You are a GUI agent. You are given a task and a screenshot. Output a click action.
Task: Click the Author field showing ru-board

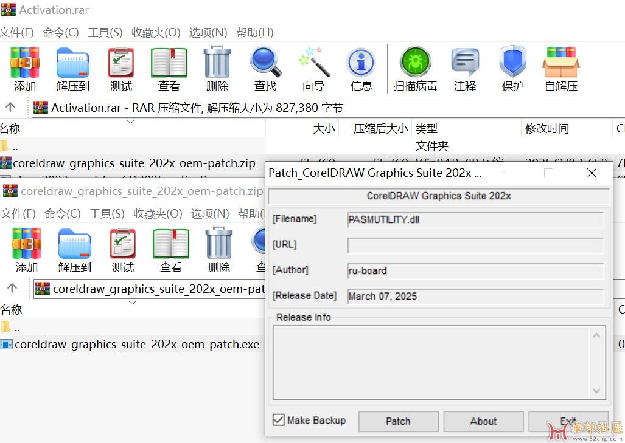(475, 270)
